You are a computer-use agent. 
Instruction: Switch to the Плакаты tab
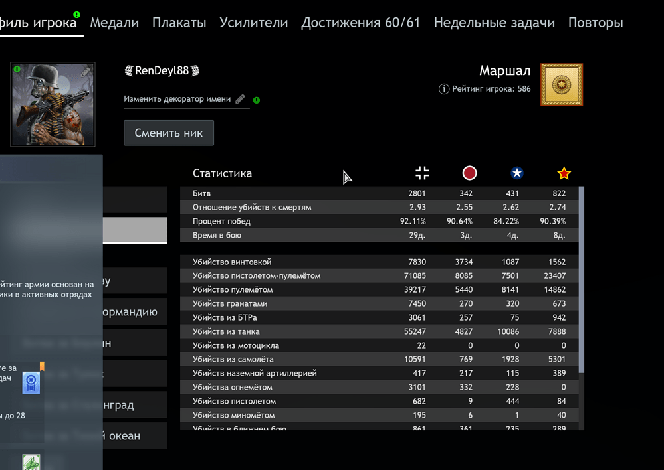pyautogui.click(x=179, y=23)
